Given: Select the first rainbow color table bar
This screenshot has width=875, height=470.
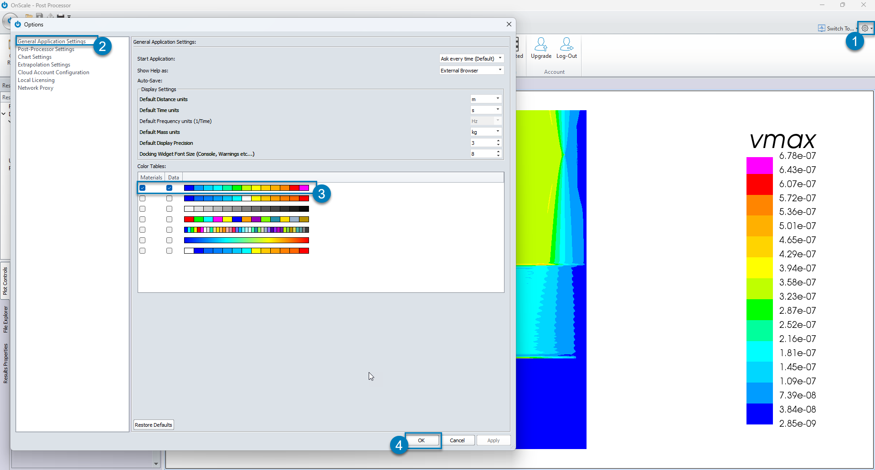Looking at the screenshot, I should (x=247, y=188).
